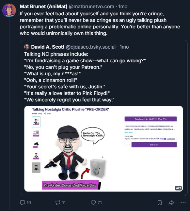Like the post with heart icon
This screenshot has width=190, height=211.
93,203
